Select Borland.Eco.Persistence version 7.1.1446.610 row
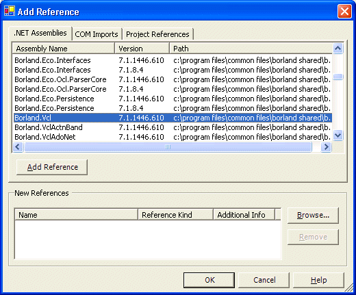This screenshot has width=356, height=295. pyautogui.click(x=173, y=99)
